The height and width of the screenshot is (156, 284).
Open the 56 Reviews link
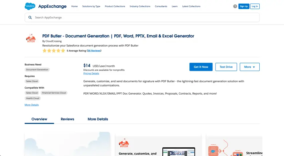[94, 51]
